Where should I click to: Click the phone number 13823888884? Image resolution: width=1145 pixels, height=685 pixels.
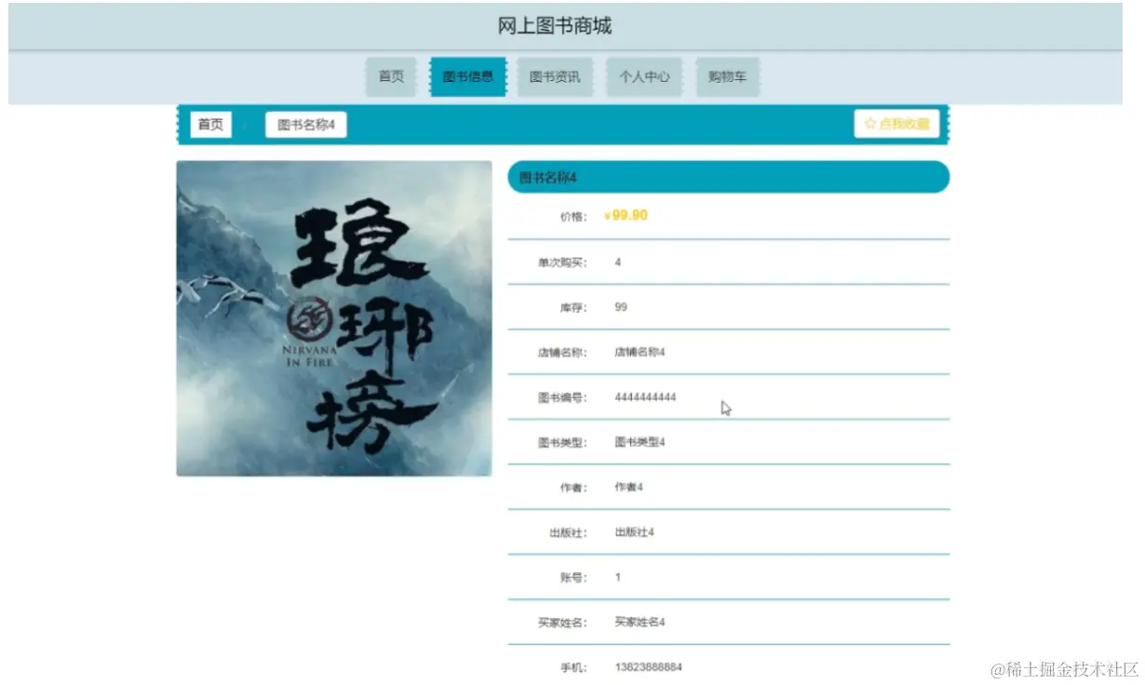(x=648, y=667)
